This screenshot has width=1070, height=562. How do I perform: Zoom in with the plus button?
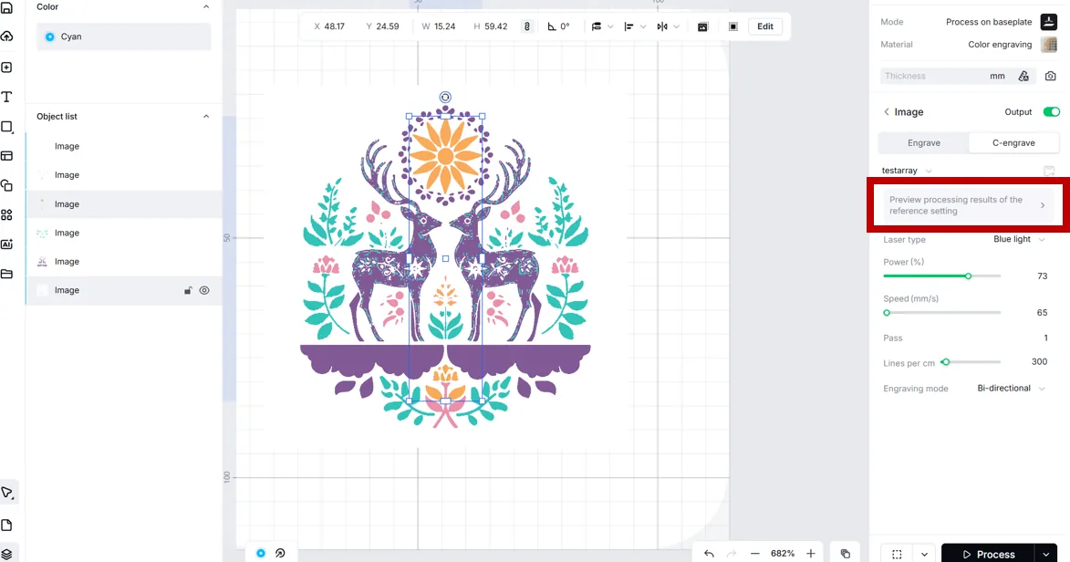(x=811, y=554)
